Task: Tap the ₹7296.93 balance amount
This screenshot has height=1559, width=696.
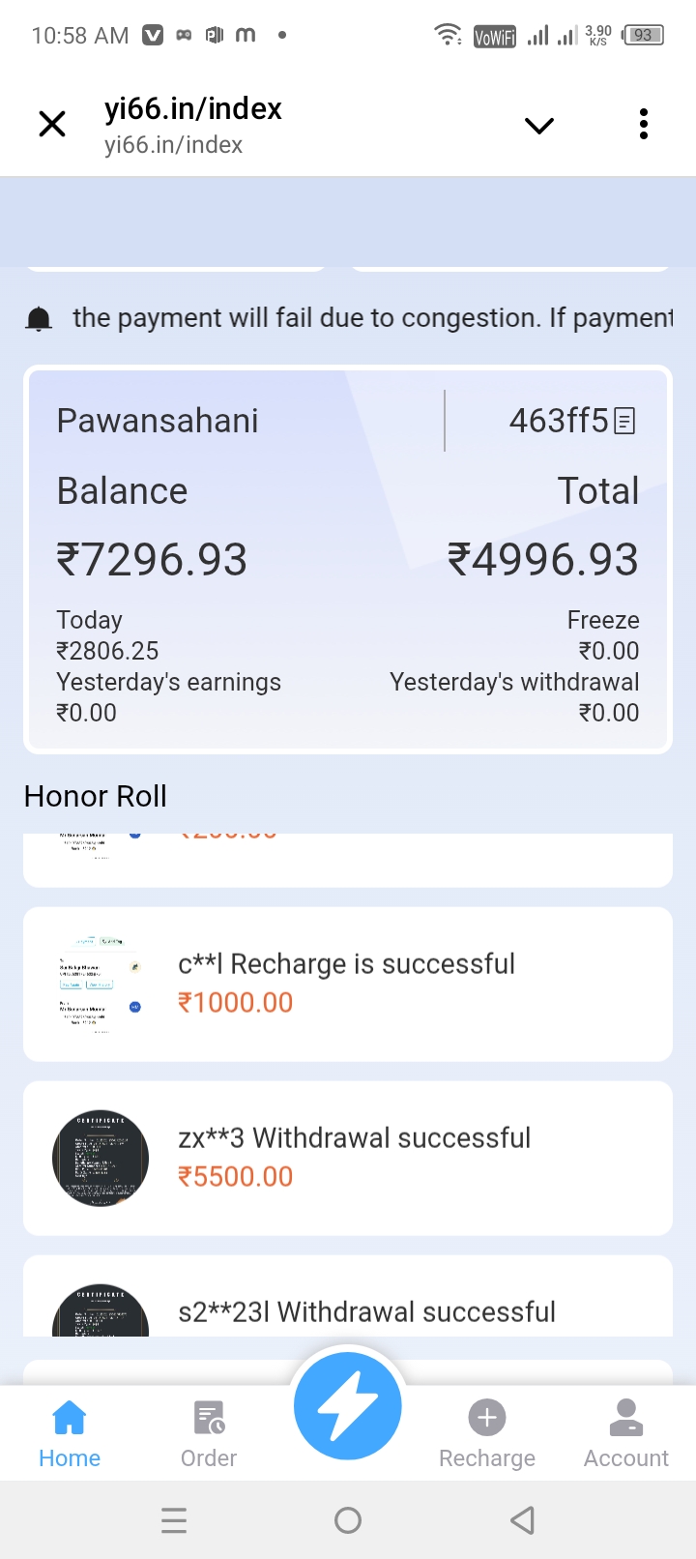Action: tap(153, 560)
